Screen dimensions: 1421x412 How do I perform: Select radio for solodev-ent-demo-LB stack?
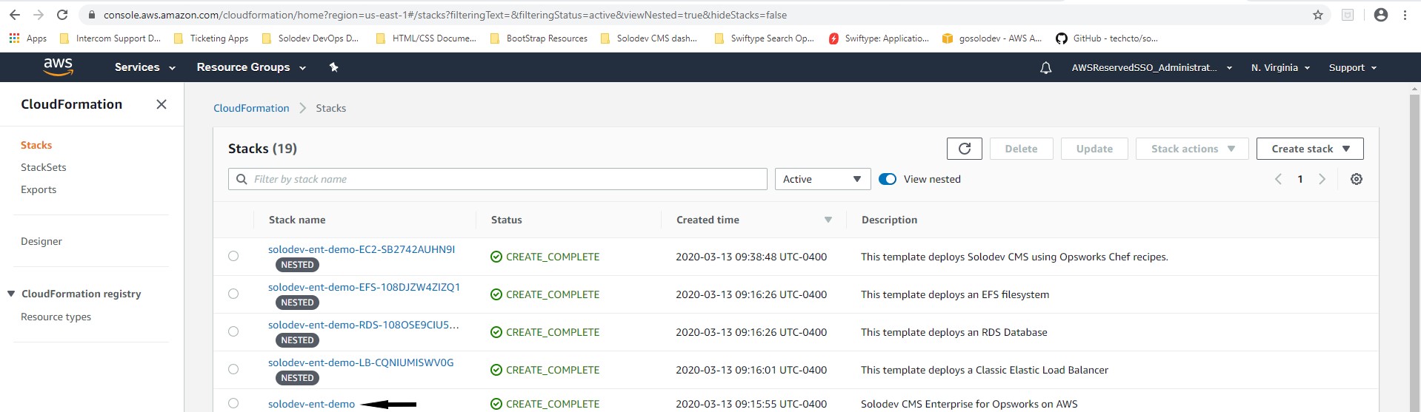[233, 369]
